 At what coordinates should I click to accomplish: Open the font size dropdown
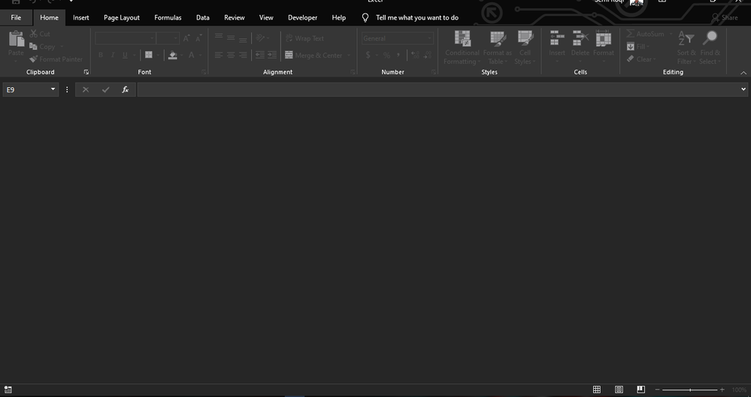175,38
